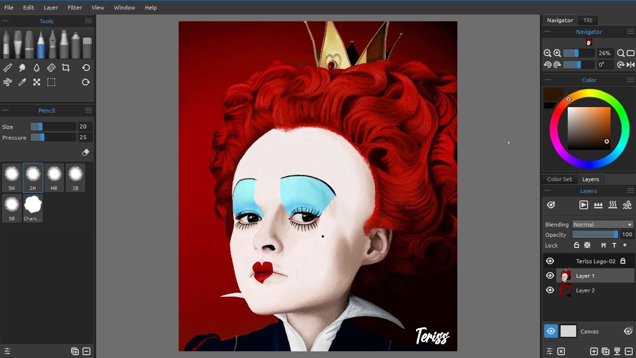The image size is (636, 358).
Task: Select the Move/Transform arrows tool
Action: [x=37, y=82]
